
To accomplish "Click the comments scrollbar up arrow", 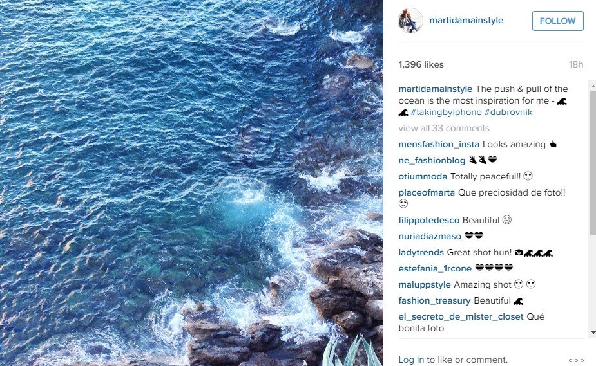I will (x=593, y=86).
